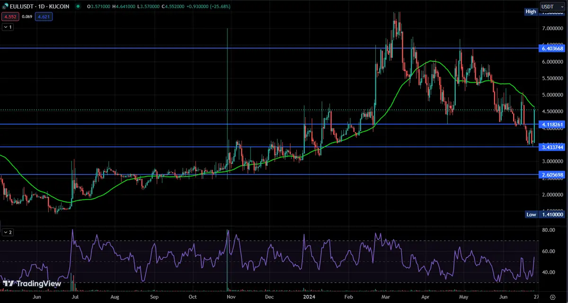Select the 6.403668 horizontal line label
The height and width of the screenshot is (303, 568).
pyautogui.click(x=552, y=48)
